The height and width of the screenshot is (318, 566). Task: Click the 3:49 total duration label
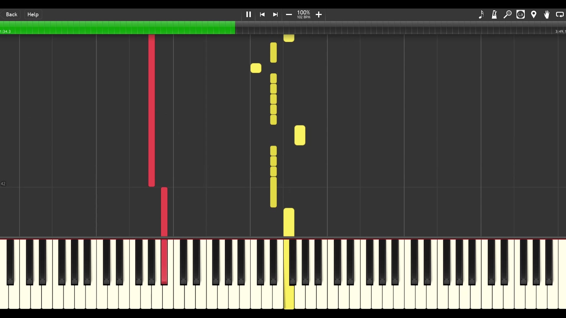coord(560,32)
